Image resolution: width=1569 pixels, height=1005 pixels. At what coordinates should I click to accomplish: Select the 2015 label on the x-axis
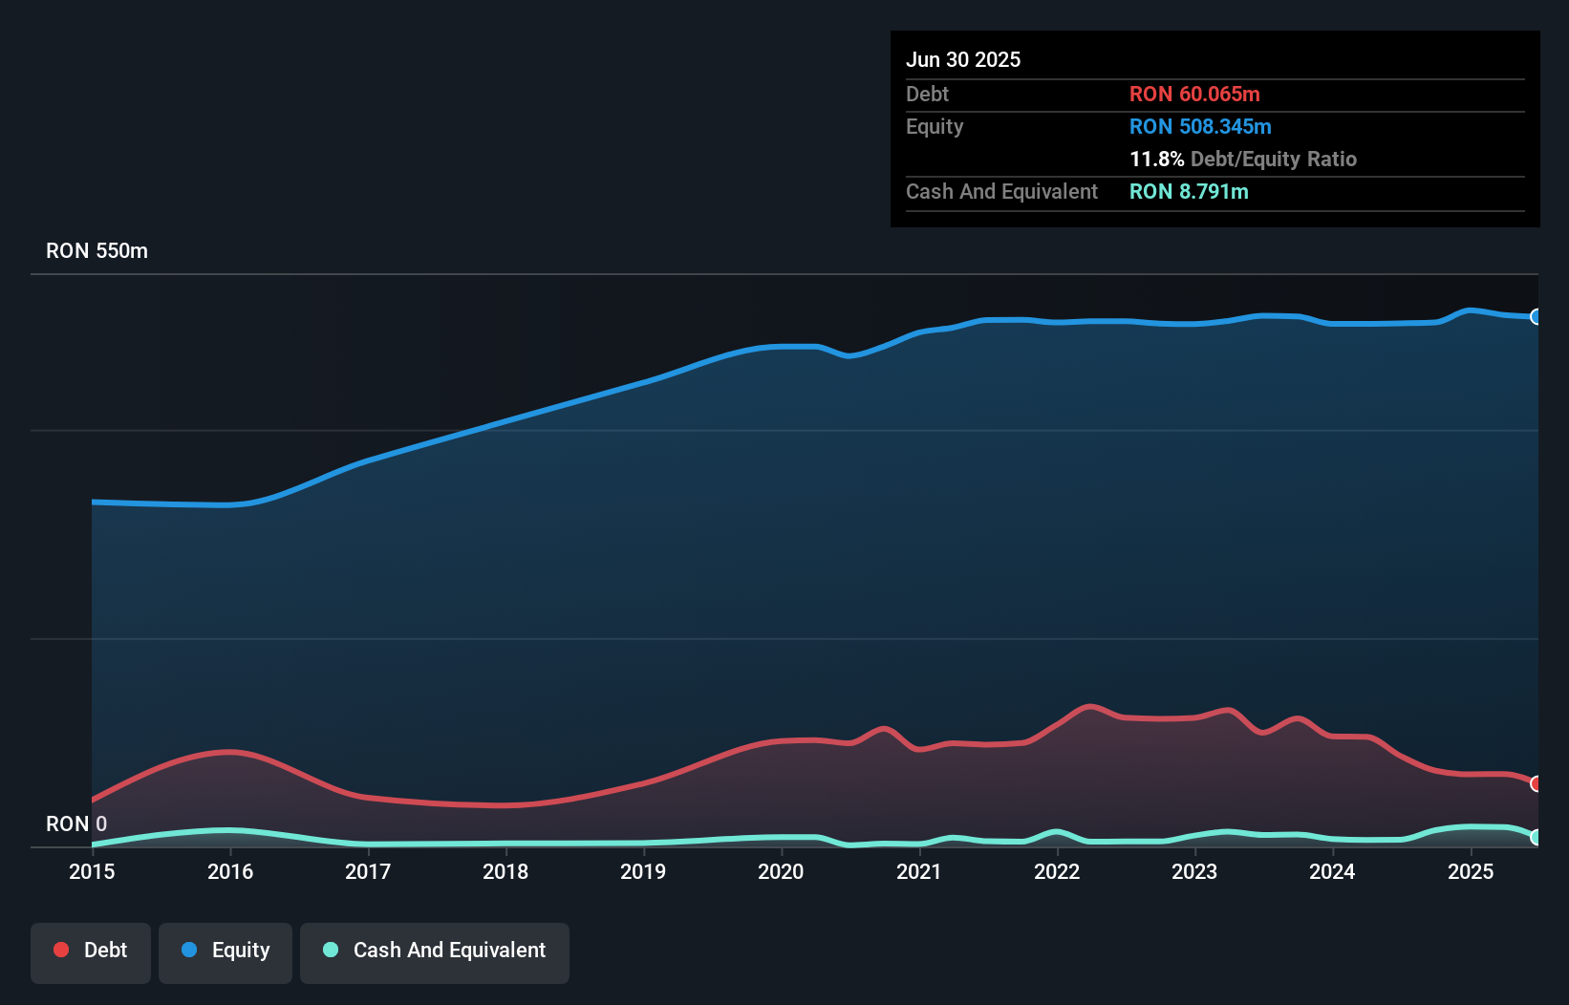click(92, 871)
